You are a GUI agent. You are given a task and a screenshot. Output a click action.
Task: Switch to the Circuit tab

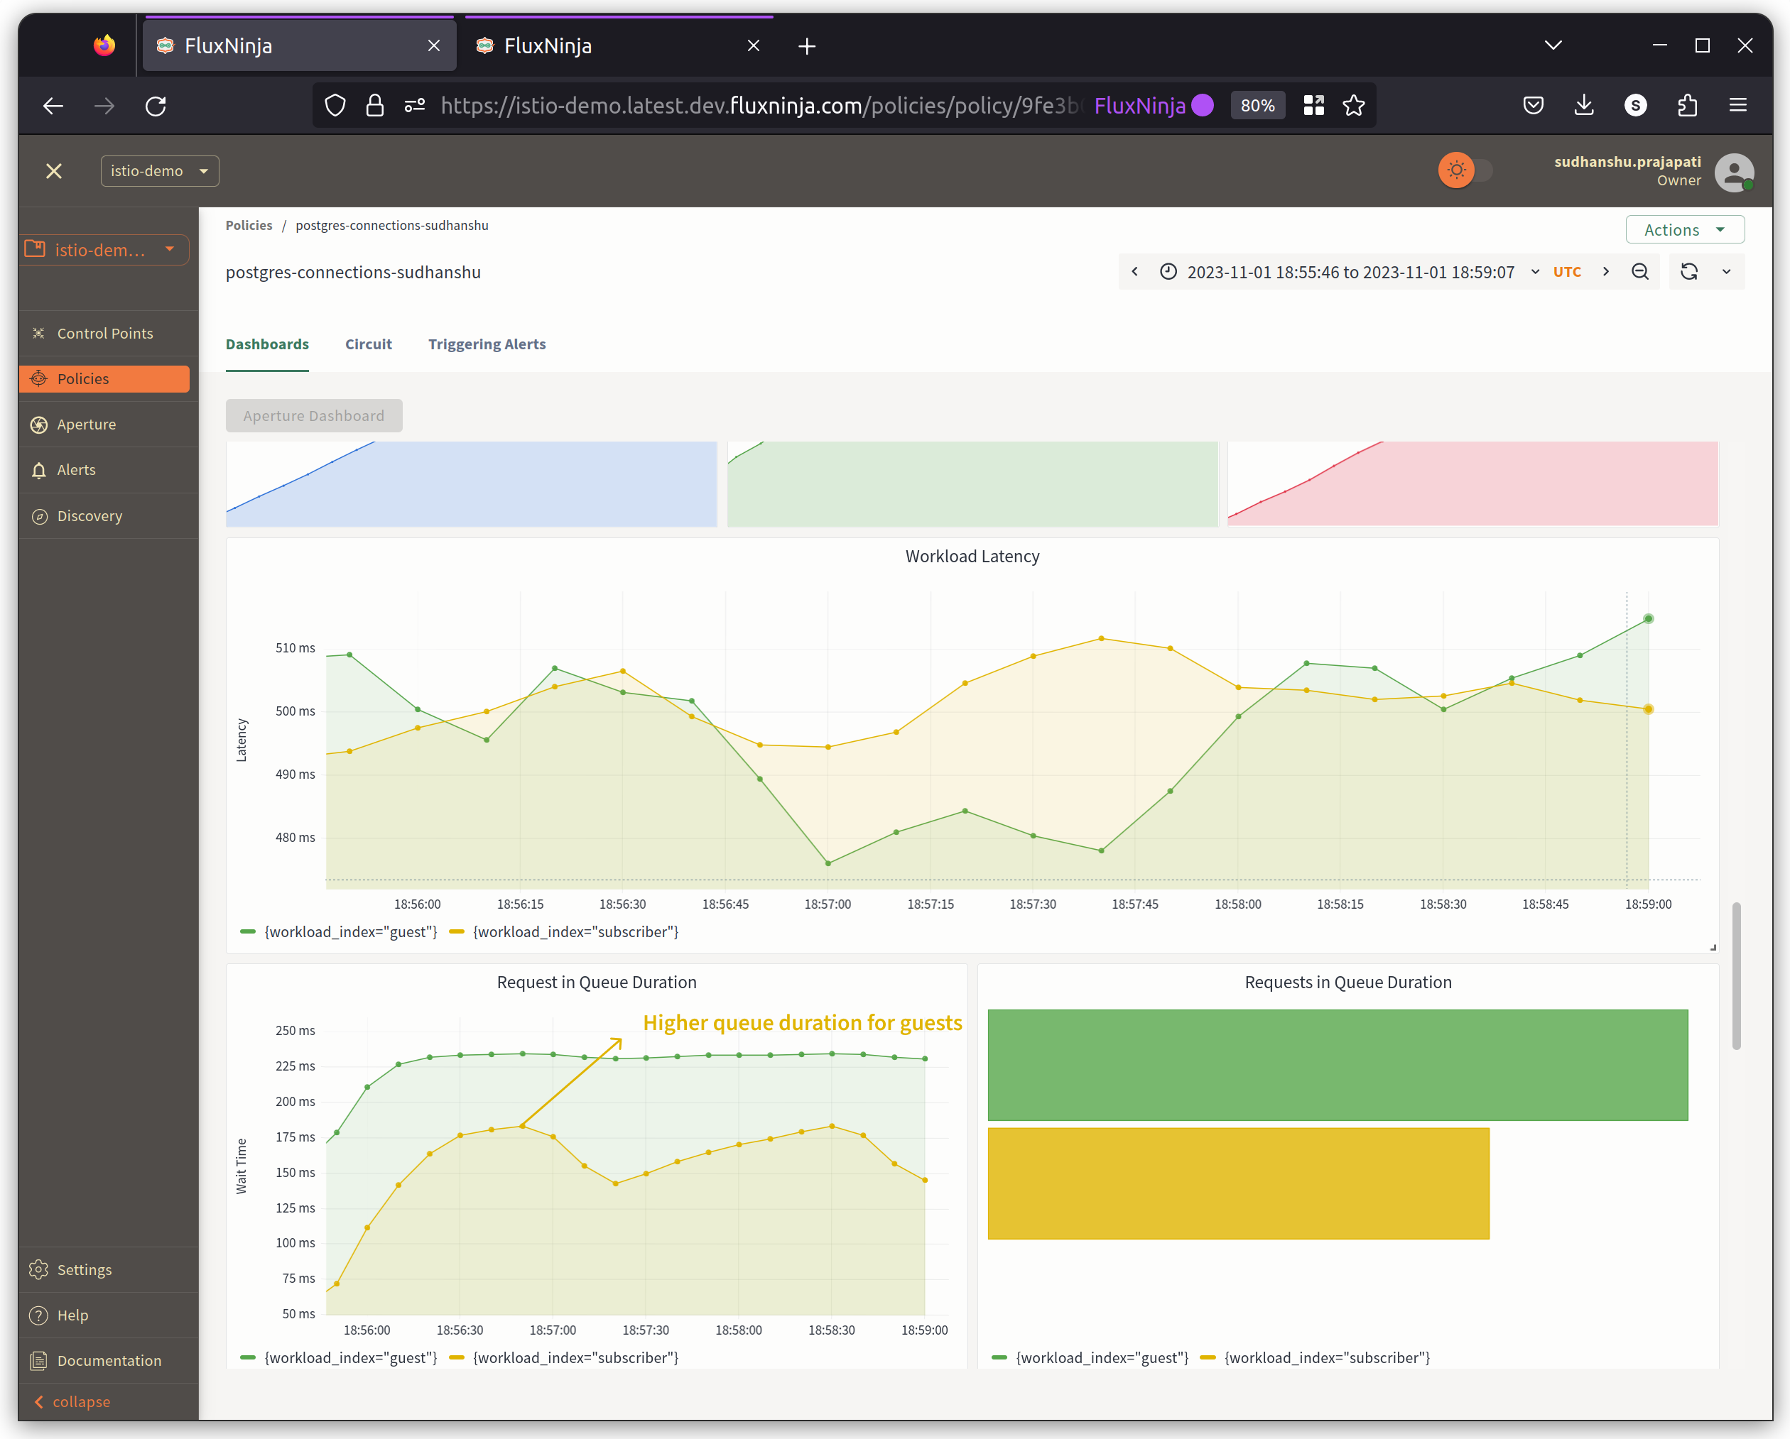pyautogui.click(x=369, y=344)
